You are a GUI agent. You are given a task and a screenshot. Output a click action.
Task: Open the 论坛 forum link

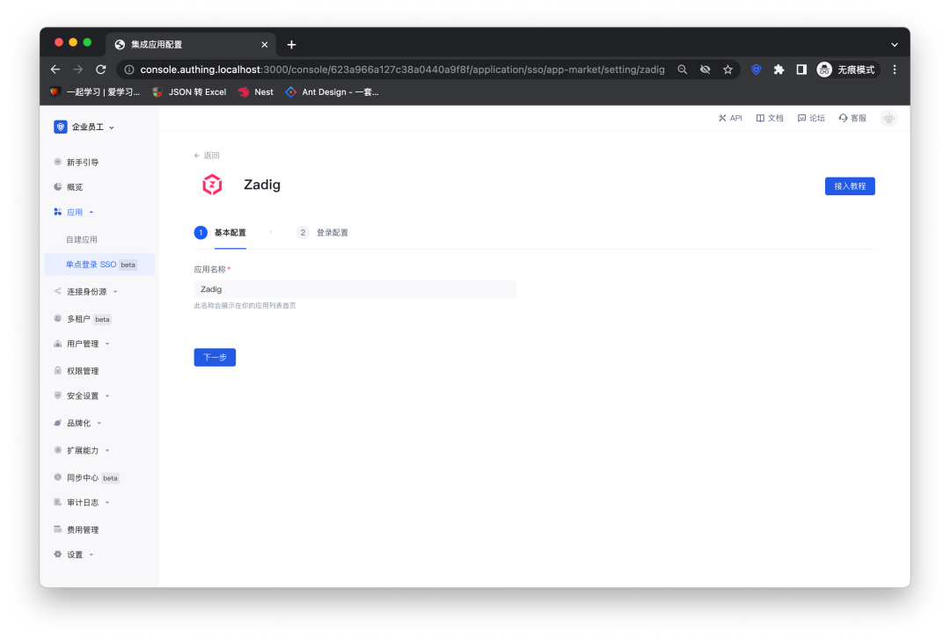tap(811, 118)
